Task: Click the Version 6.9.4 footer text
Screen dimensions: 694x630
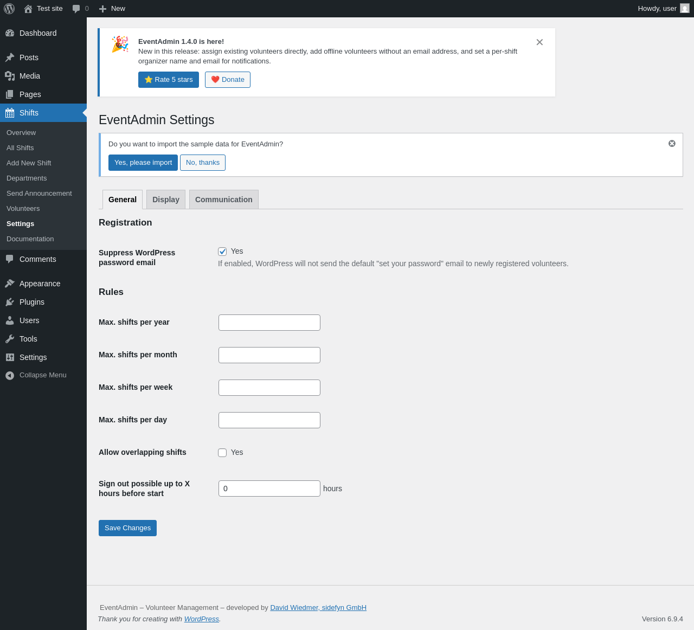Action: pos(663,619)
